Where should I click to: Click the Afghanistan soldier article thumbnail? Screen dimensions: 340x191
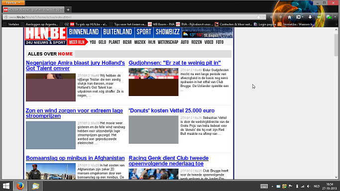(51, 171)
